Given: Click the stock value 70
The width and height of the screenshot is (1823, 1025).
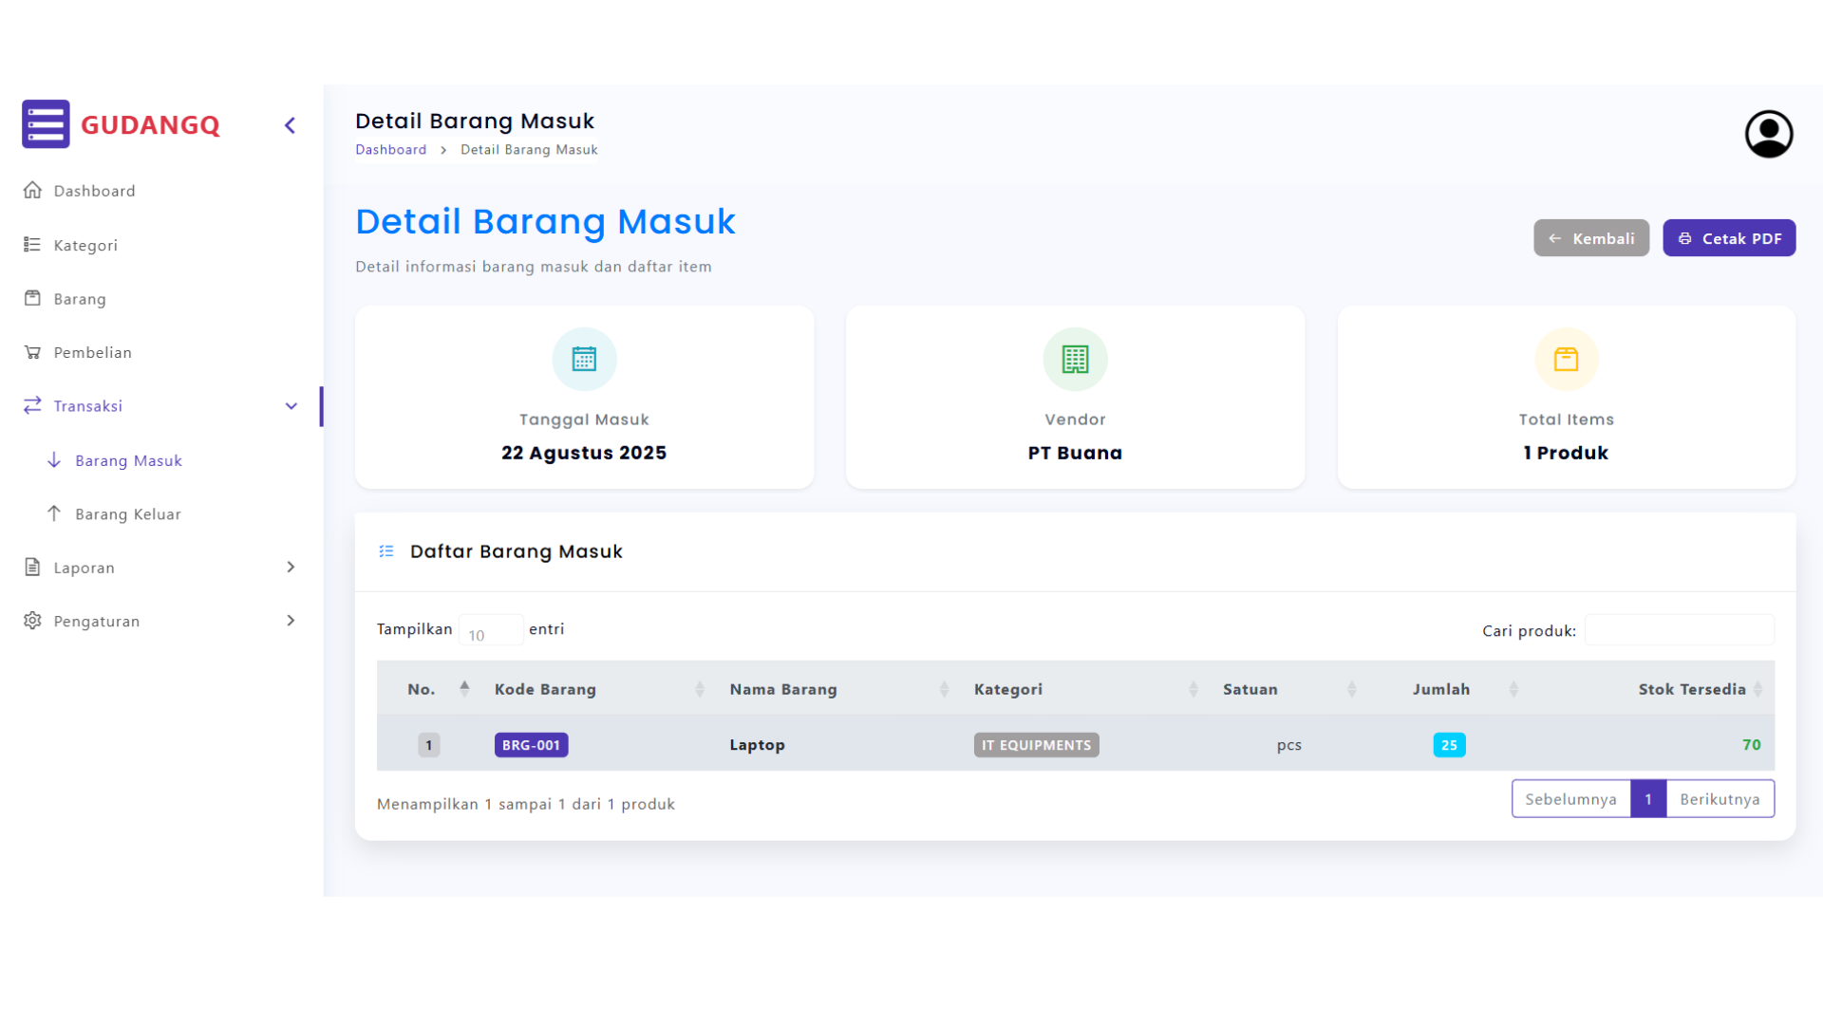Looking at the screenshot, I should [x=1752, y=745].
